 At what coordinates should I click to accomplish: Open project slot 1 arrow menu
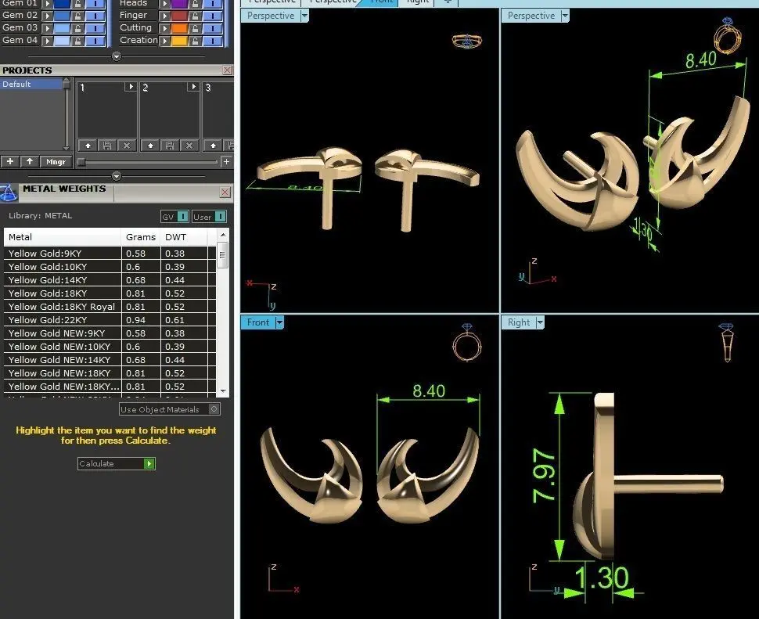pyautogui.click(x=130, y=87)
